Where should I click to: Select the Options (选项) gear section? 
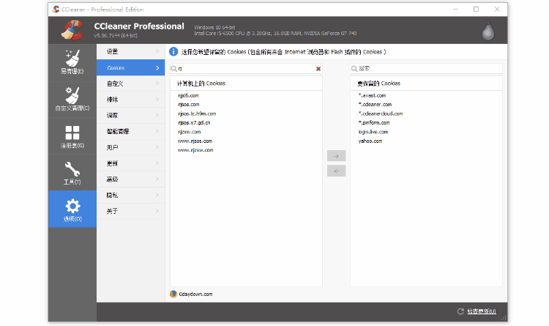click(72, 210)
